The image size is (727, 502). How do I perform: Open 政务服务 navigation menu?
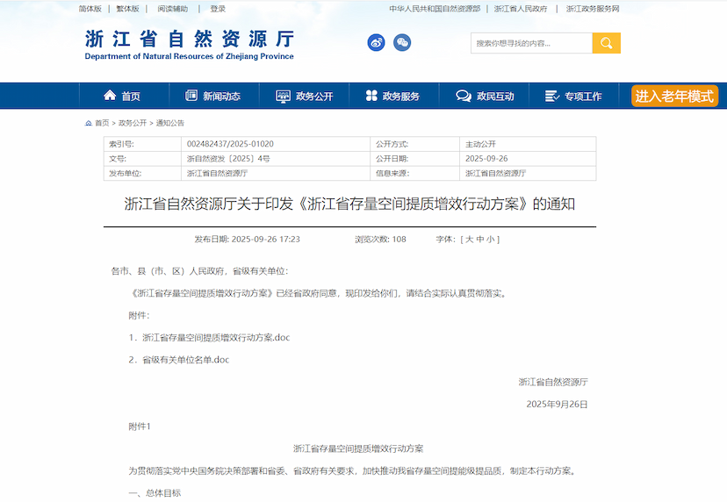(392, 96)
